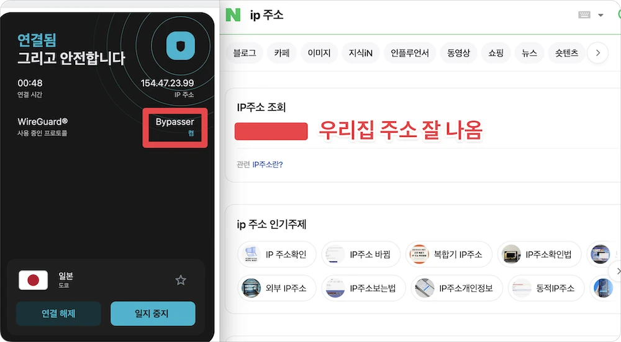Open the 복합기 IP주소 topic chip
This screenshot has width=621, height=342.
[x=449, y=254]
